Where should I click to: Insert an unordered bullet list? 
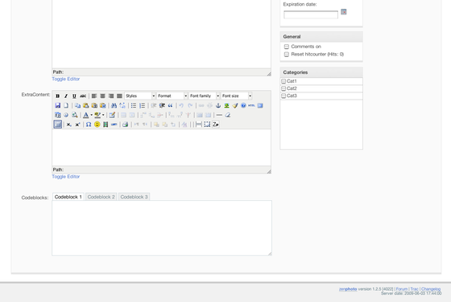[134, 105]
